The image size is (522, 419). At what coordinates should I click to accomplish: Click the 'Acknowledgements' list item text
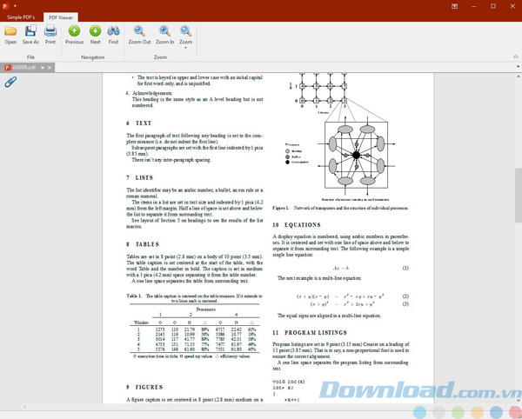coord(152,93)
